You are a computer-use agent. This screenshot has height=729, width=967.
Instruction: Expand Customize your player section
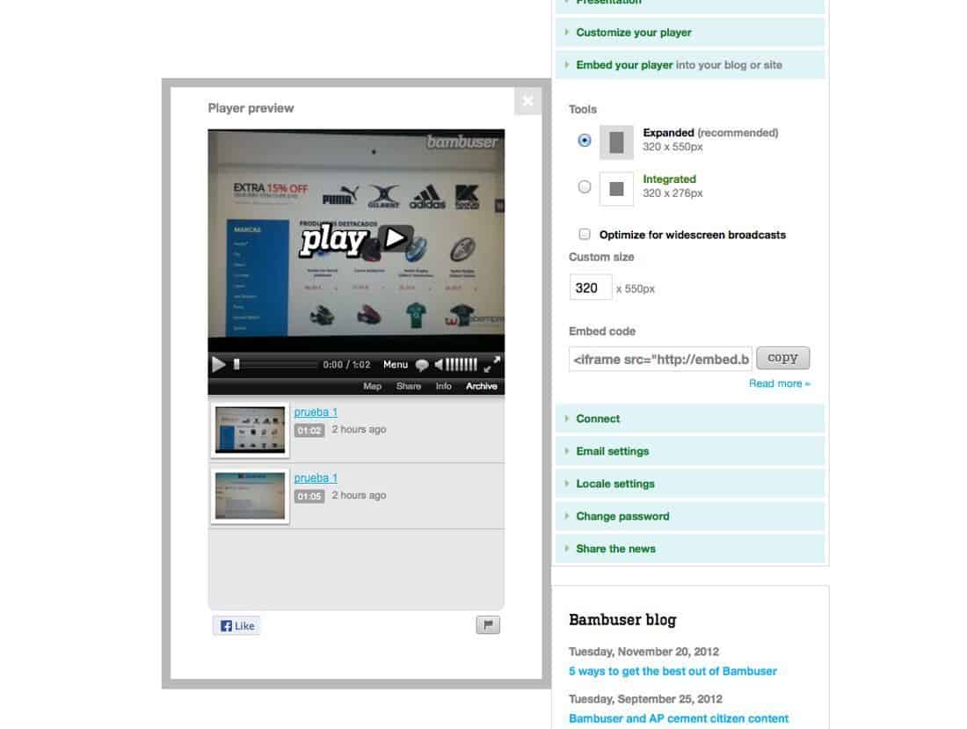coord(690,32)
